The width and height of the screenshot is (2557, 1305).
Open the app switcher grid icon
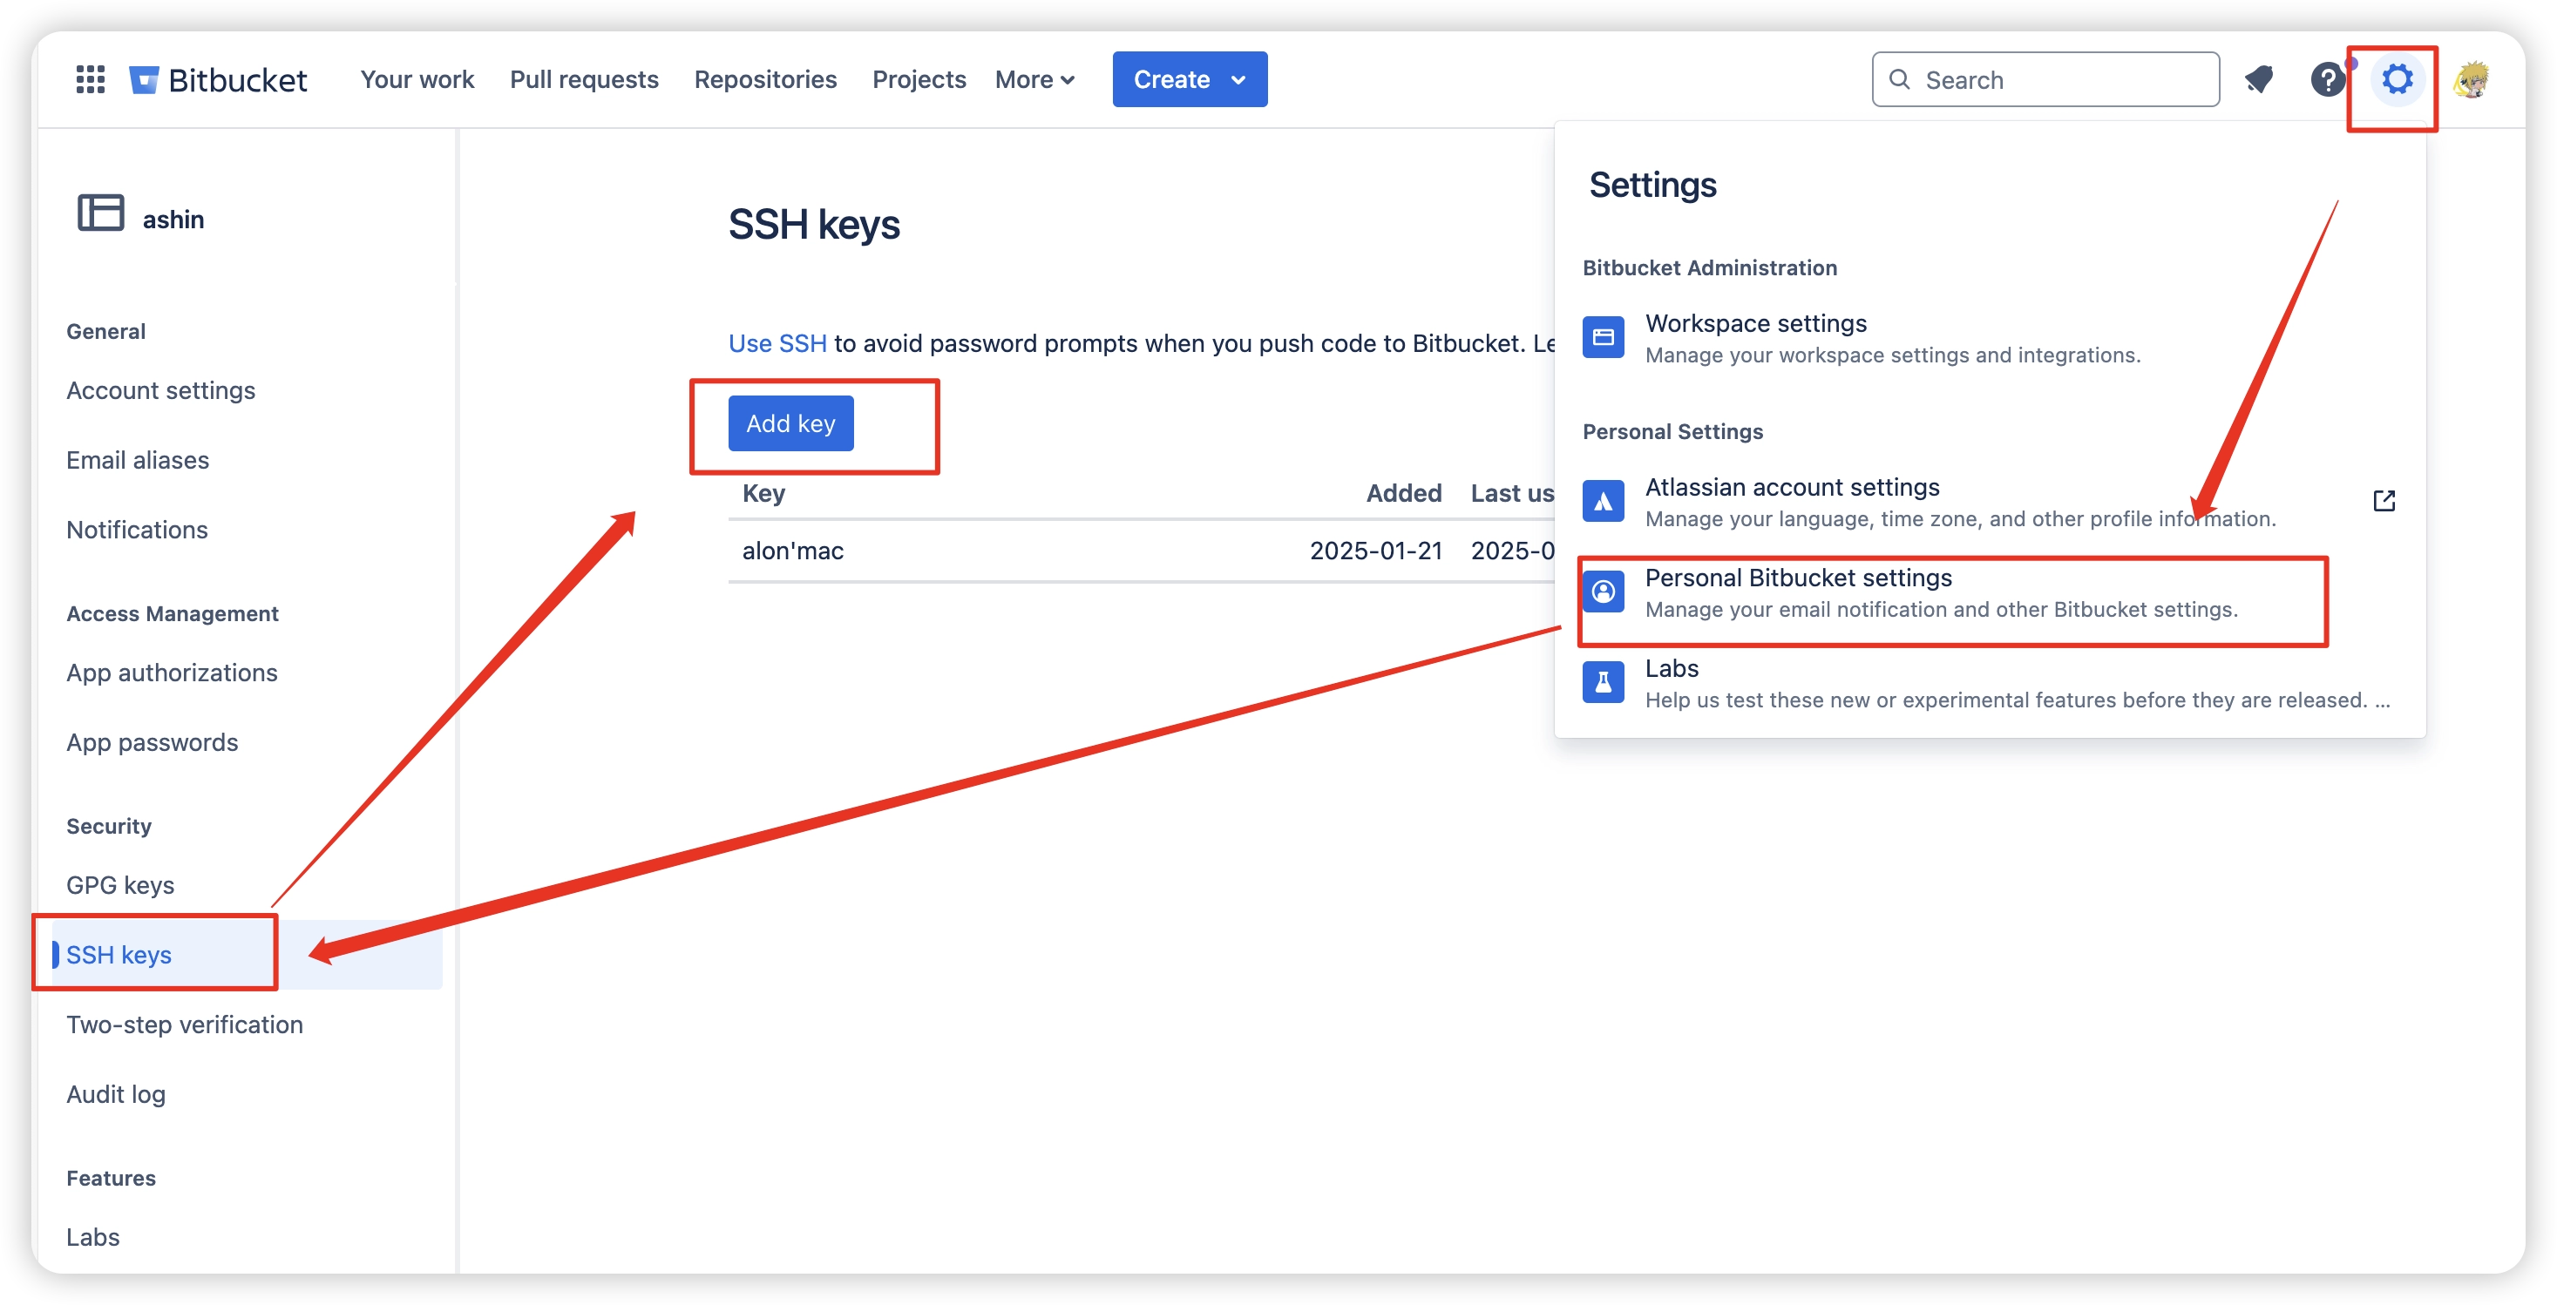tap(91, 79)
